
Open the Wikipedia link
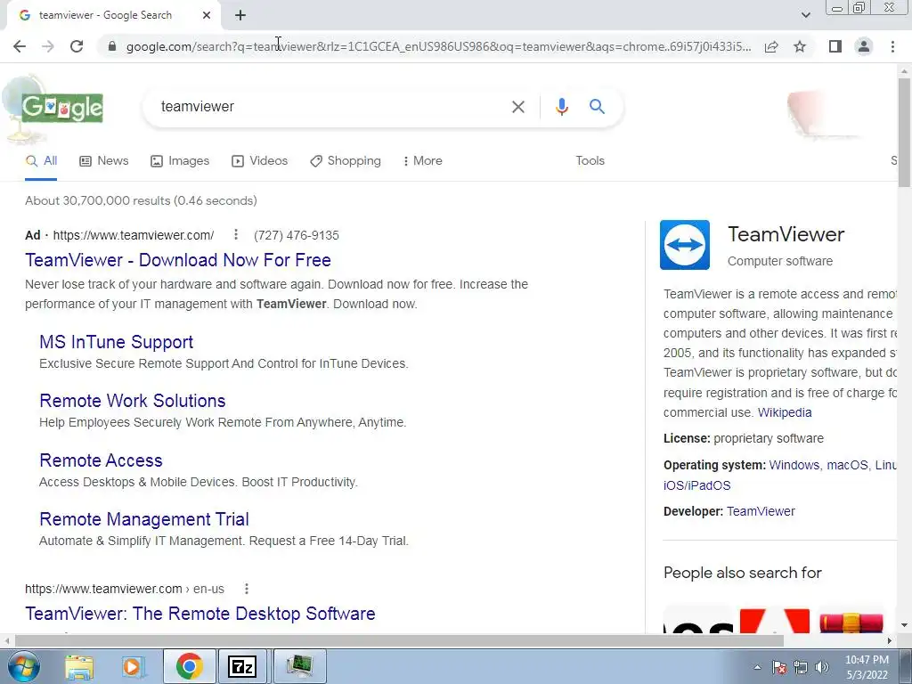coord(785,412)
